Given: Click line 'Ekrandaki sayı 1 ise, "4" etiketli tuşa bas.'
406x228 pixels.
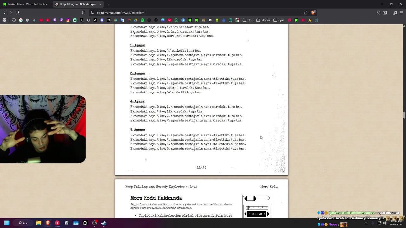Looking at the screenshot, I should coord(166,51).
